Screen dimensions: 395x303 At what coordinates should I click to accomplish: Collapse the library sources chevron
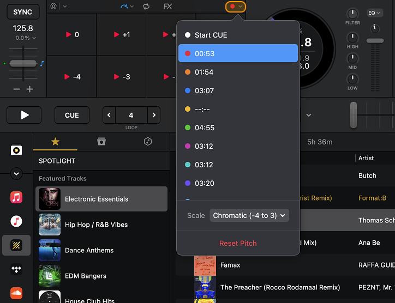(x=16, y=174)
